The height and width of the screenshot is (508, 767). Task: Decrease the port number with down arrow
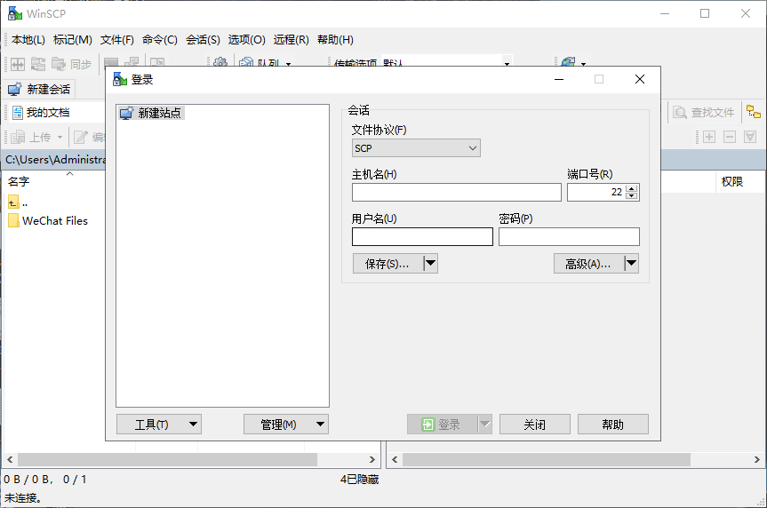pyautogui.click(x=632, y=196)
